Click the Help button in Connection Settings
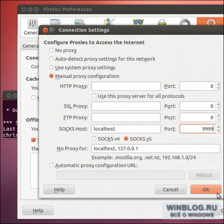Image resolution: width=224 pixels, height=224 pixels. click(x=59, y=189)
